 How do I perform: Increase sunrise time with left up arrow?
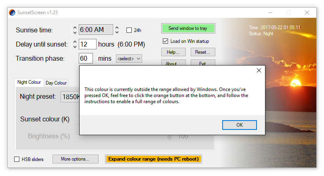point(75,28)
